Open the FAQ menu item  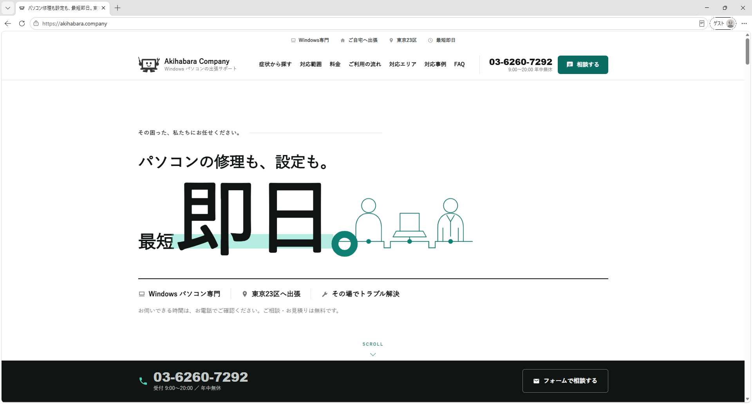pyautogui.click(x=459, y=64)
